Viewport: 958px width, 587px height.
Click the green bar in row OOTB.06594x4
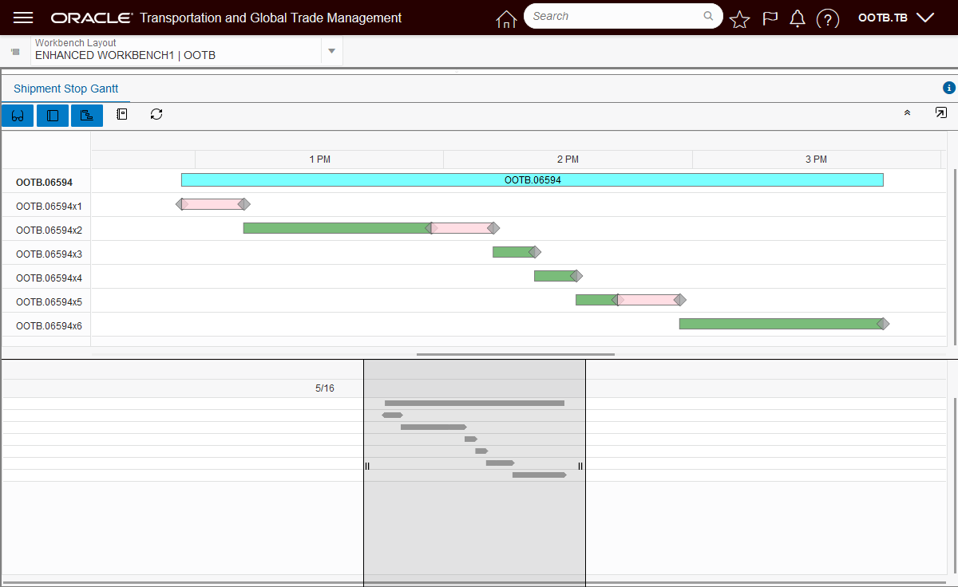(555, 276)
